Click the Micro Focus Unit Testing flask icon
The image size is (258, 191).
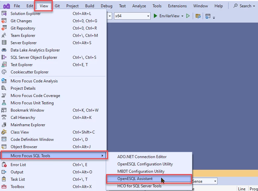tap(4, 103)
